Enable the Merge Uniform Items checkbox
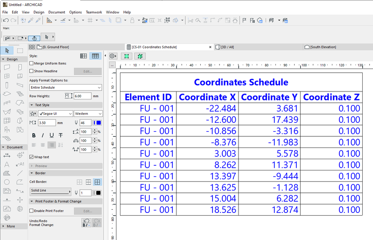Image resolution: width=373 pixels, height=240 pixels. coord(32,63)
